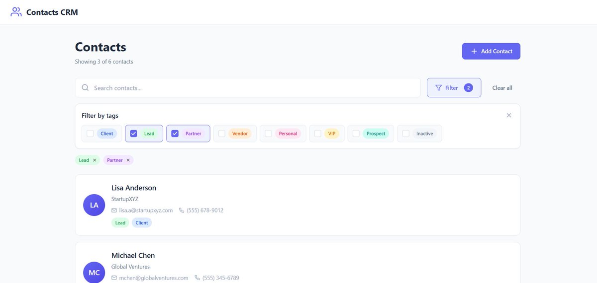Image resolution: width=597 pixels, height=283 pixels.
Task: Enable the Prospect tag checkbox
Action: pyautogui.click(x=356, y=134)
